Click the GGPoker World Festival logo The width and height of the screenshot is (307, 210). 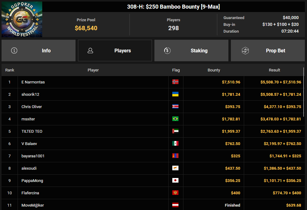point(22,19)
